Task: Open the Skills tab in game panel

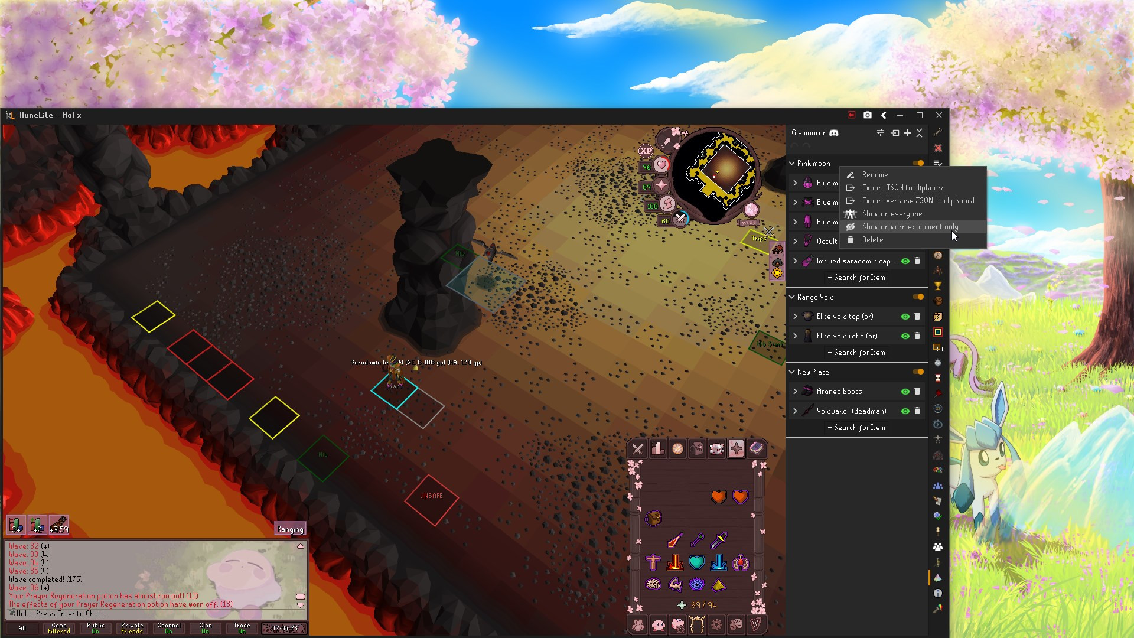Action: pyautogui.click(x=657, y=449)
